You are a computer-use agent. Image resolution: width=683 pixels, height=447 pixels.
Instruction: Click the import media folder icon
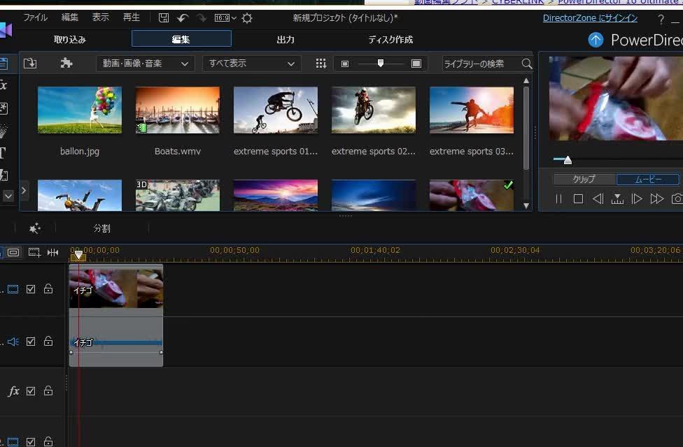(30, 64)
